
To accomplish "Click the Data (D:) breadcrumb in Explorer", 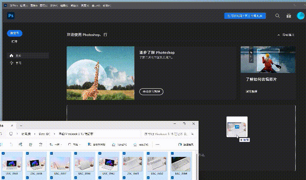I will (x=45, y=134).
